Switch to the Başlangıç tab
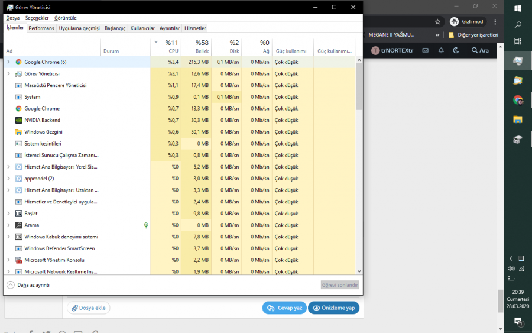This screenshot has width=532, height=333. pyautogui.click(x=115, y=28)
